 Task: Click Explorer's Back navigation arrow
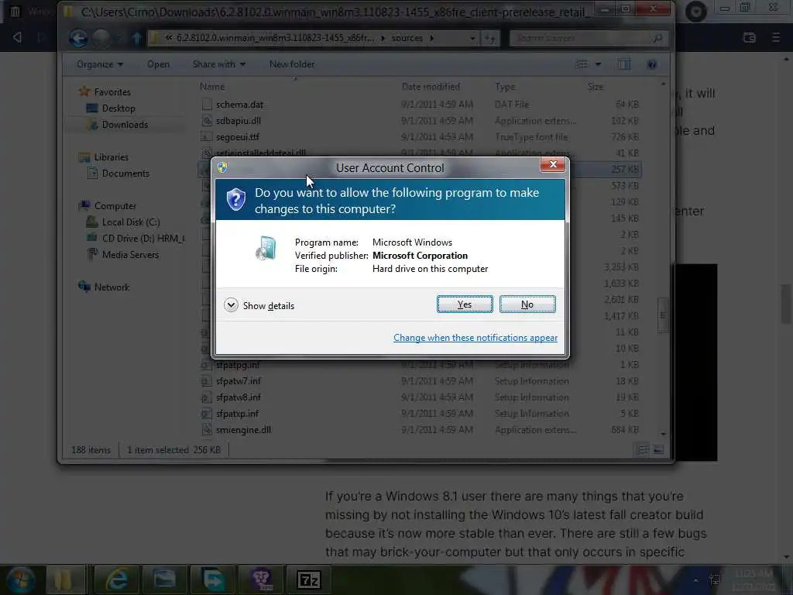pos(78,38)
